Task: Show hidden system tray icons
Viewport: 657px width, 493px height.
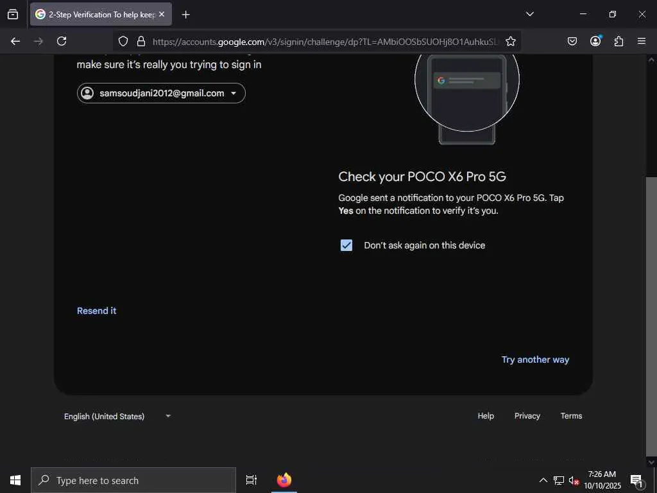Action: (543, 480)
